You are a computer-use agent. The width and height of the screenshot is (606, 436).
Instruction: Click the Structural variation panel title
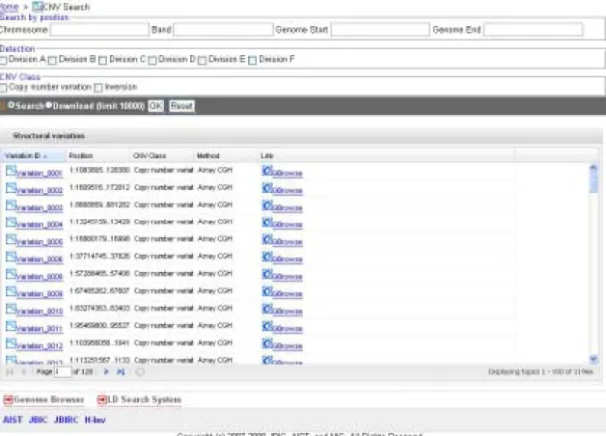(x=48, y=136)
